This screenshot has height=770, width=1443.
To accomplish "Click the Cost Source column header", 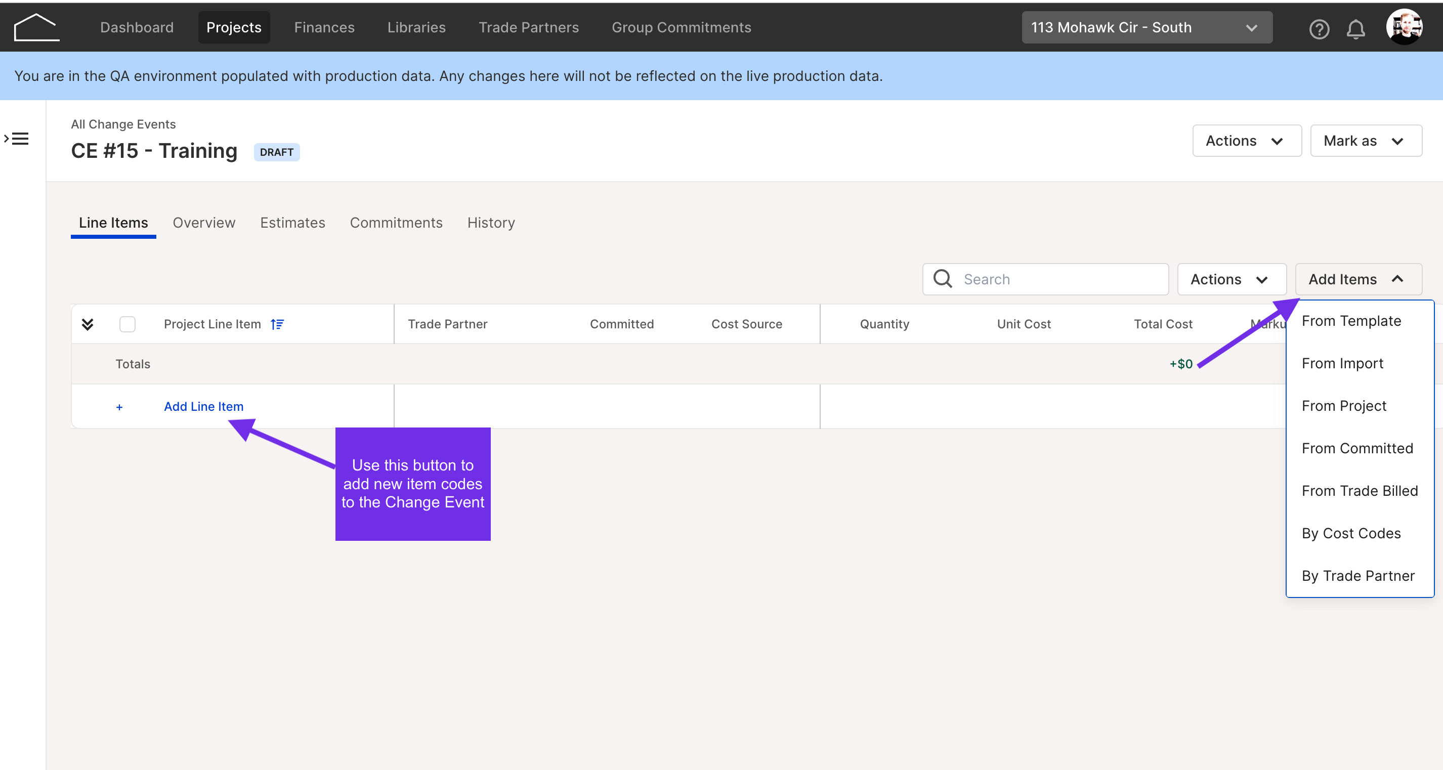I will pyautogui.click(x=746, y=324).
